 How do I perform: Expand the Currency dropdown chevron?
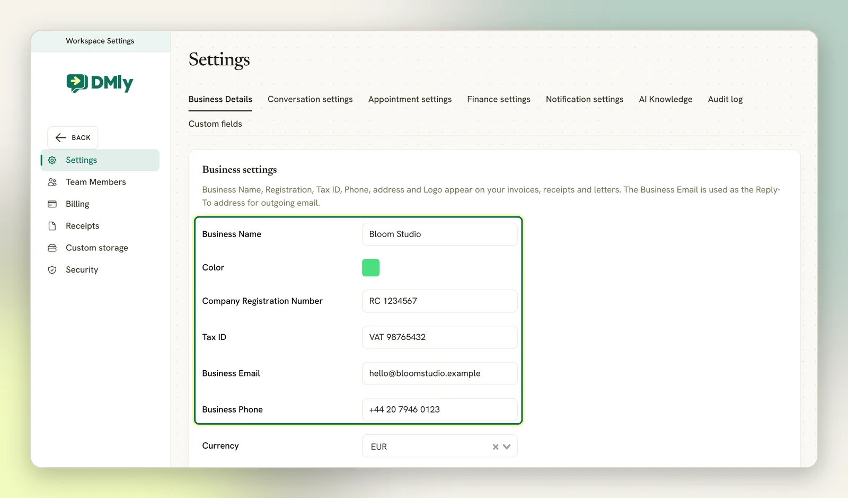click(x=507, y=447)
